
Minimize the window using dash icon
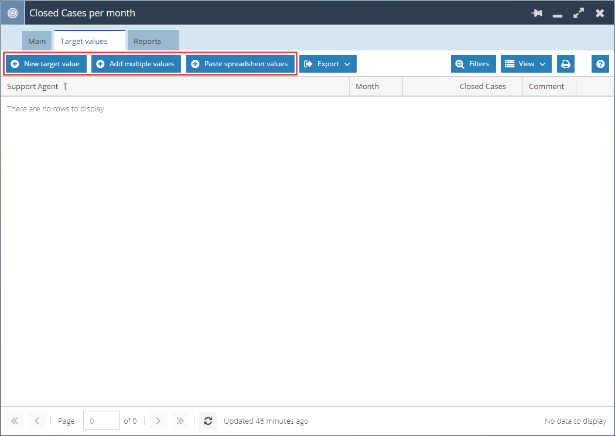point(558,16)
